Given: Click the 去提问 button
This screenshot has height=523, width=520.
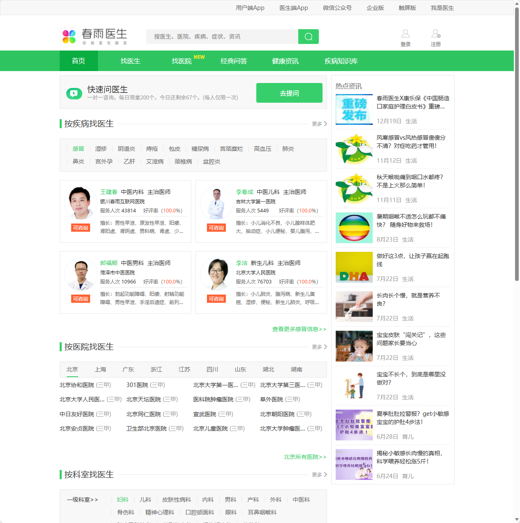Looking at the screenshot, I should [289, 93].
